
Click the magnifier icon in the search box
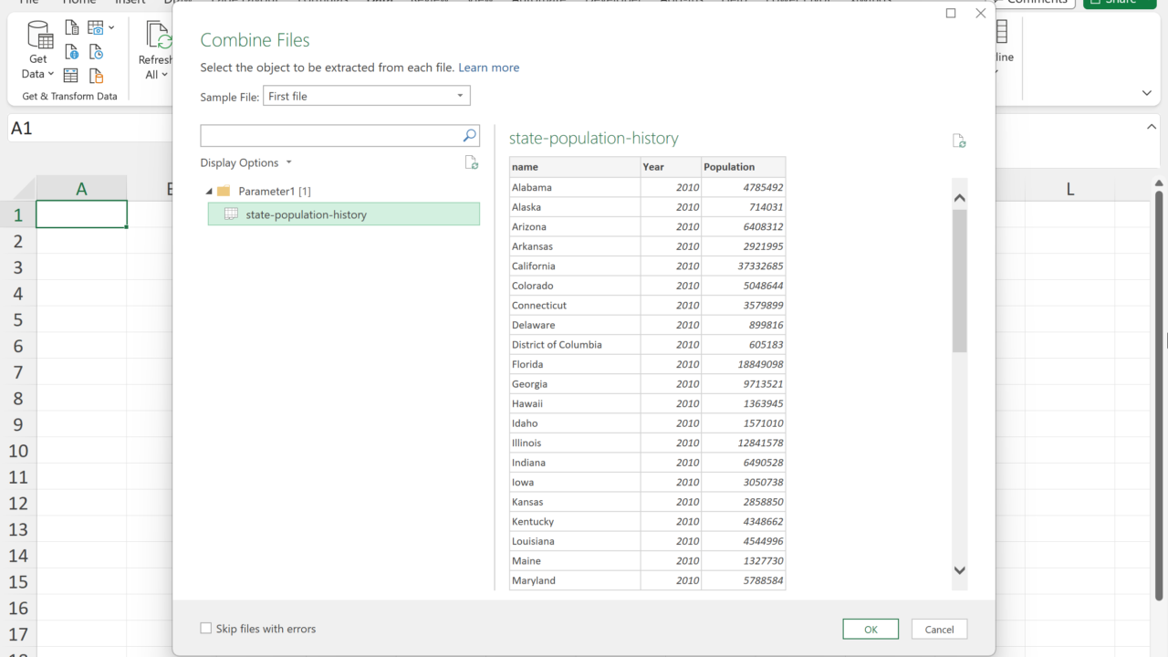[469, 136]
